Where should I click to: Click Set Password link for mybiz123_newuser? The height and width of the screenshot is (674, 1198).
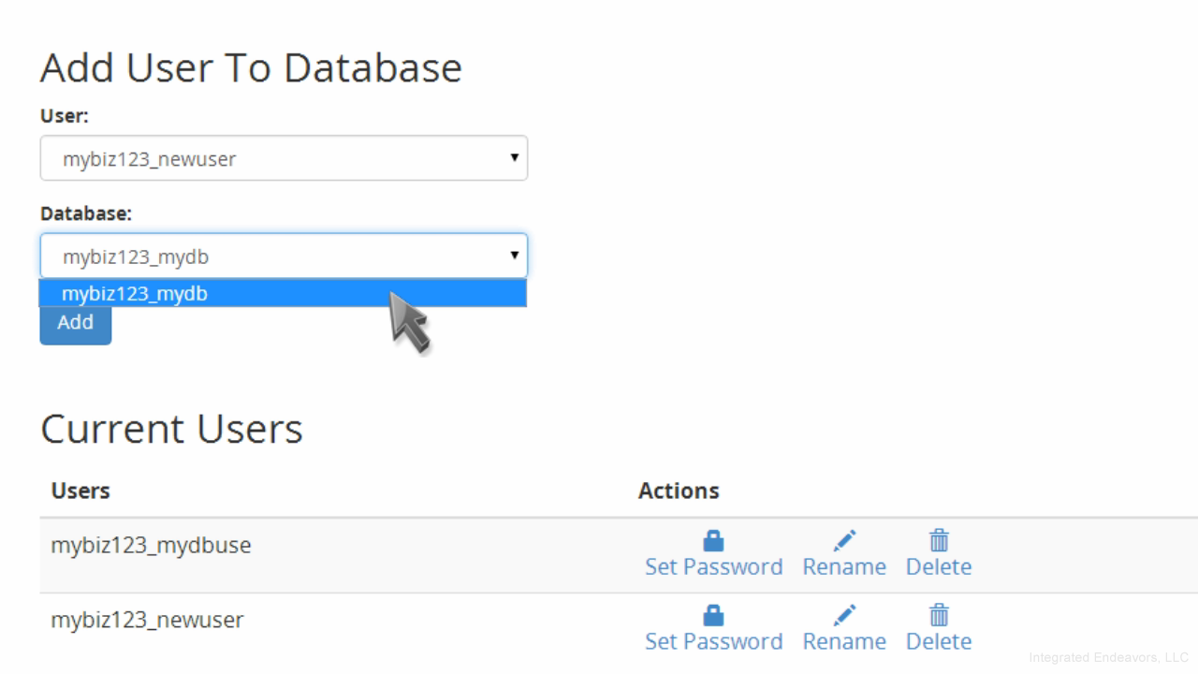713,642
